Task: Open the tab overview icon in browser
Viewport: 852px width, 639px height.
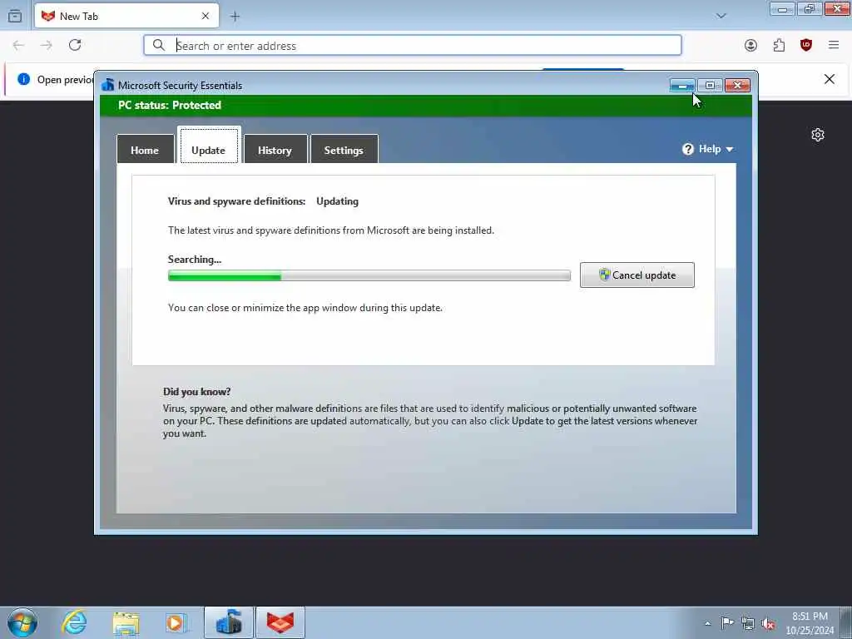Action: click(x=15, y=16)
